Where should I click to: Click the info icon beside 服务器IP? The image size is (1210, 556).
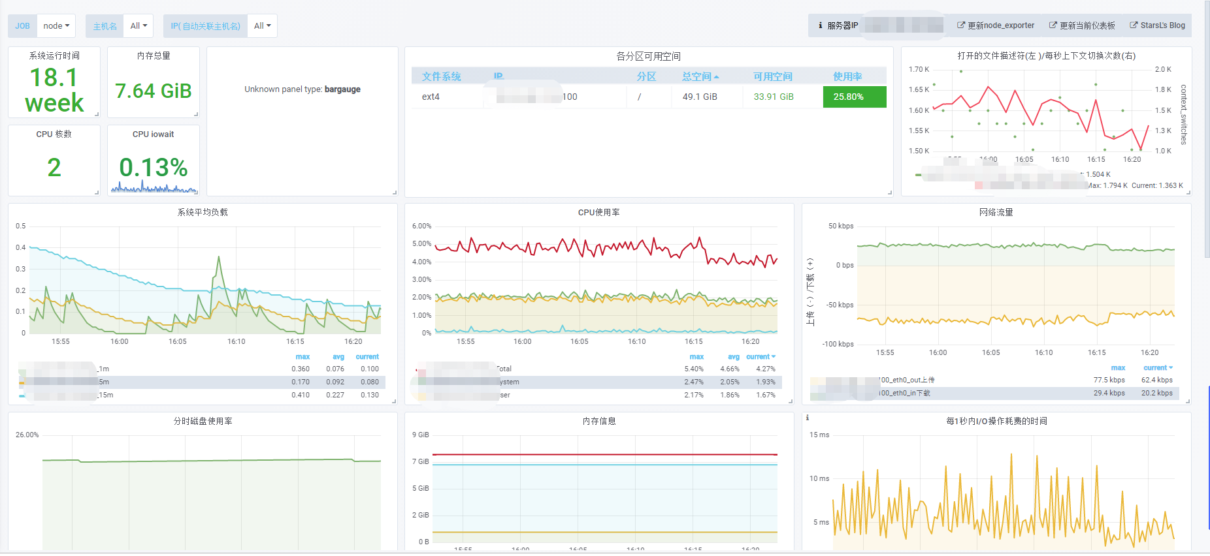820,25
